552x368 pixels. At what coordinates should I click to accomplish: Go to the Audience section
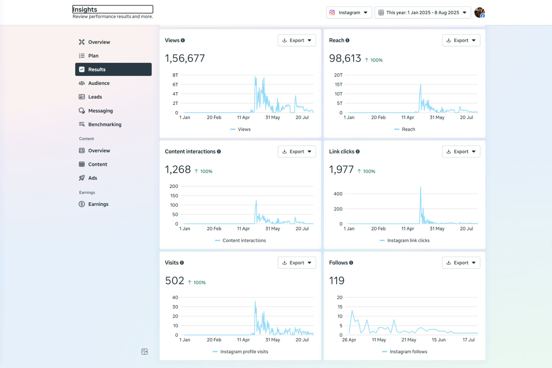[x=99, y=83]
